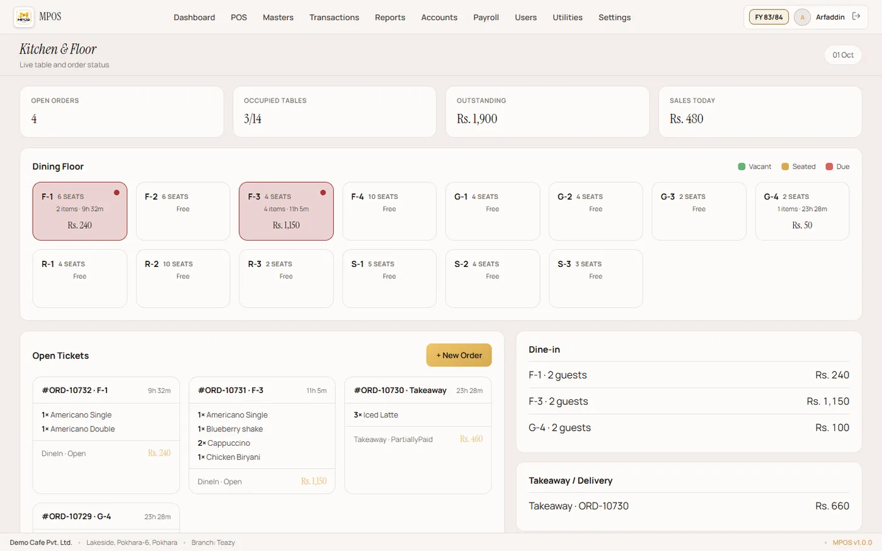Open ticket #ORD-10731 for F-3

pyautogui.click(x=262, y=435)
